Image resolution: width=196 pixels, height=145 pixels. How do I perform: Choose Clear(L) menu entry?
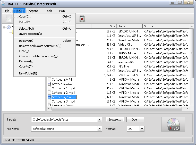click(45, 51)
